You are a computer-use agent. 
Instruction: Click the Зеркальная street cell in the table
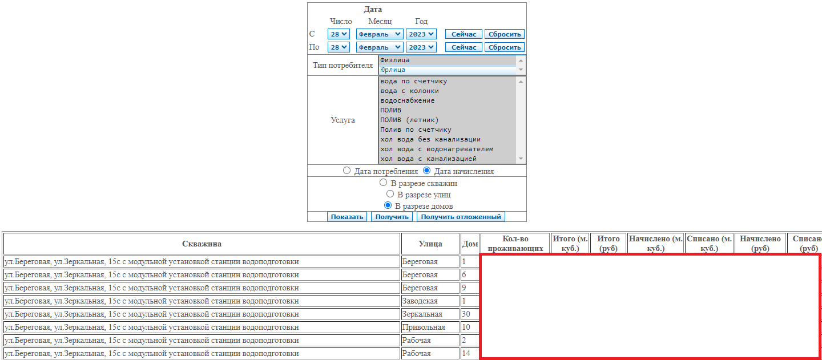pos(430,314)
